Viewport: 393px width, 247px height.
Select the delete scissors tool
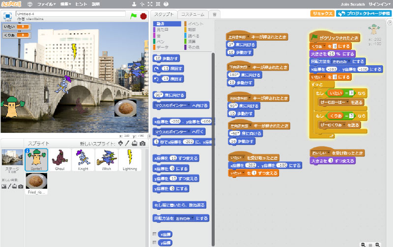(142, 4)
